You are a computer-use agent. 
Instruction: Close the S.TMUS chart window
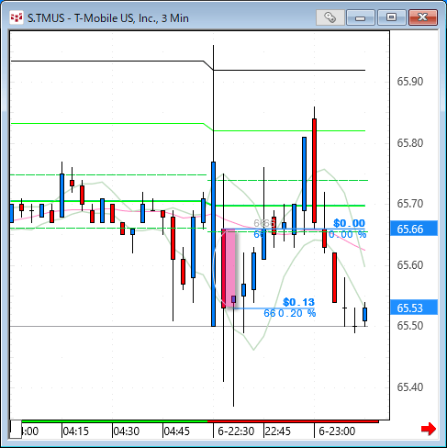coord(423,17)
